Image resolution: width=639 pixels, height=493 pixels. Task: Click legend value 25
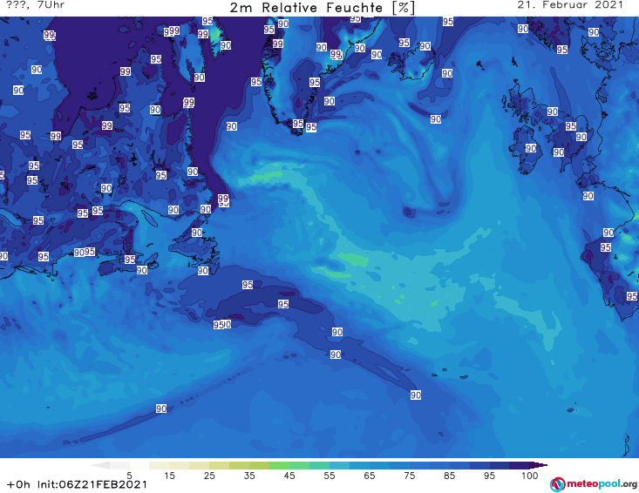point(209,476)
